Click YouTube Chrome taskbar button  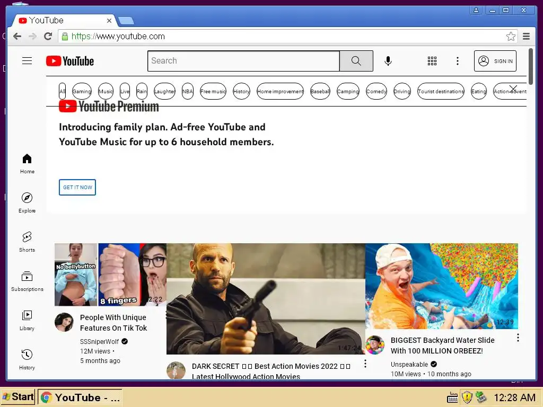tap(80, 397)
